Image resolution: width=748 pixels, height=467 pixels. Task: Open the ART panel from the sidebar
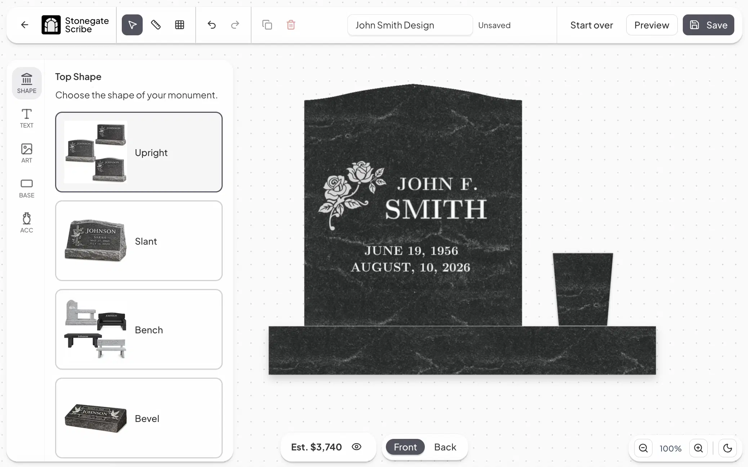(x=26, y=153)
